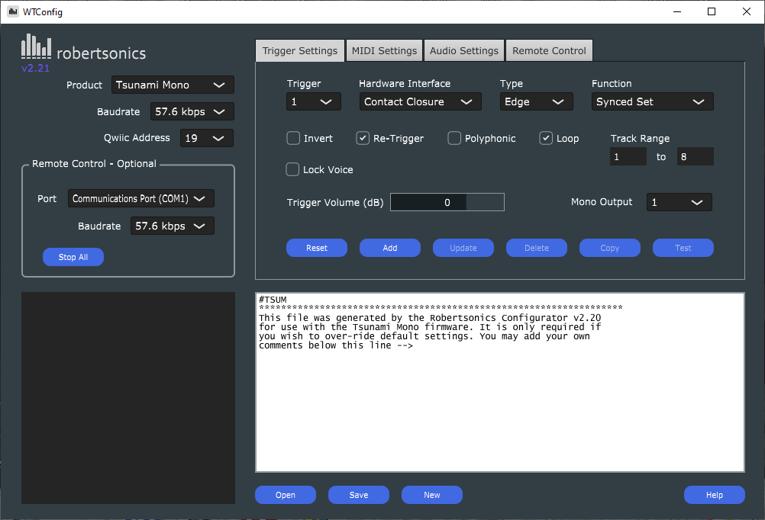
Task: Toggle the Loop checkbox off
Action: point(546,138)
